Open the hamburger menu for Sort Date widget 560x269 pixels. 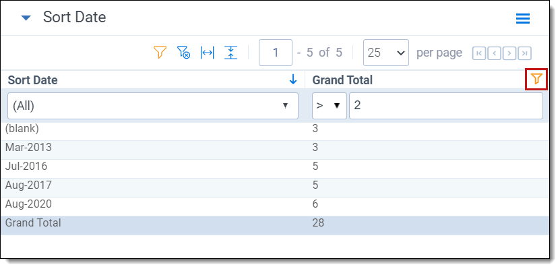[x=523, y=18]
